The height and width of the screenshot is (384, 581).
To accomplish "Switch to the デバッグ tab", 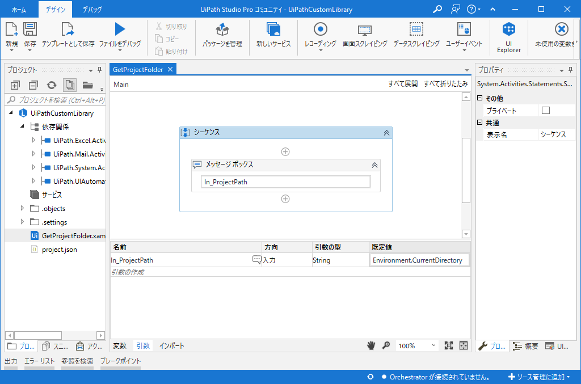I will coord(92,10).
